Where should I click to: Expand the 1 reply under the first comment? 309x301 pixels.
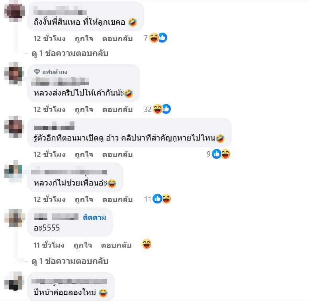70,53
